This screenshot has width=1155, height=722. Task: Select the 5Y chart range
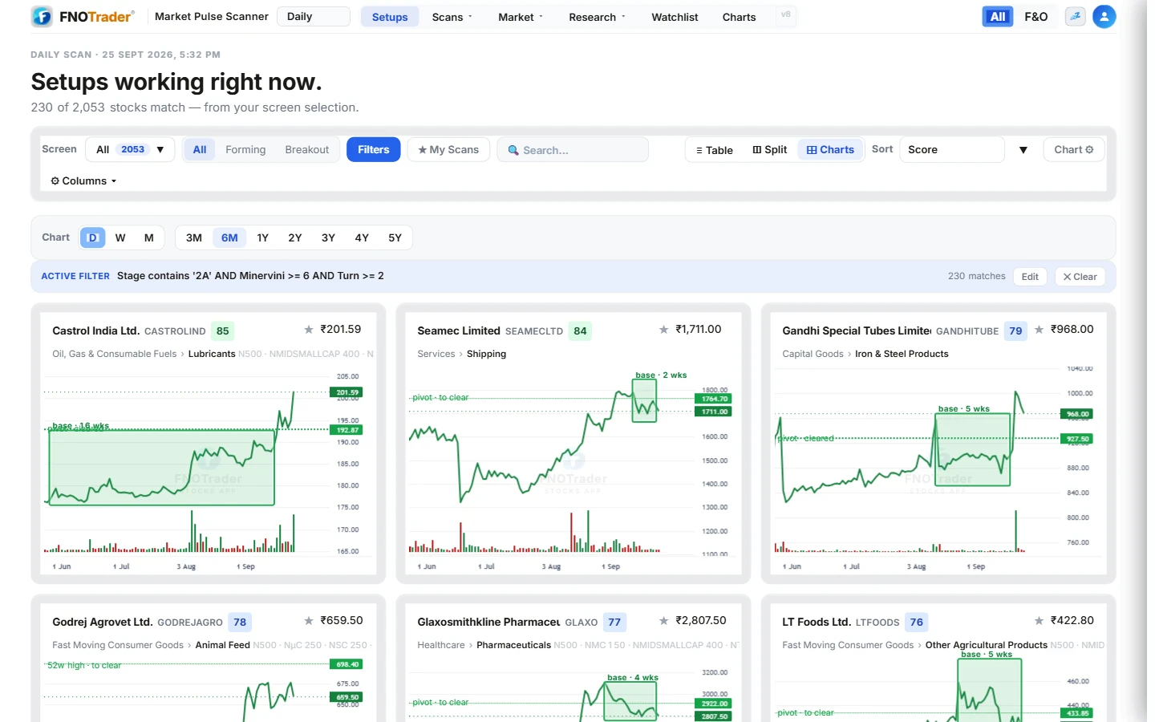[395, 237]
